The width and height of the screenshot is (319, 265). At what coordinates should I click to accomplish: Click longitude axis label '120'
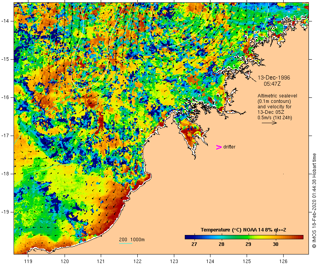(x=65, y=261)
